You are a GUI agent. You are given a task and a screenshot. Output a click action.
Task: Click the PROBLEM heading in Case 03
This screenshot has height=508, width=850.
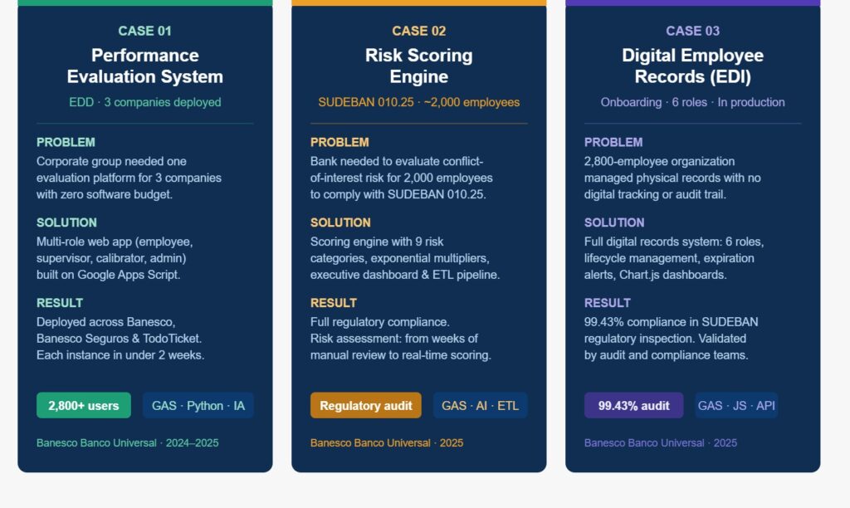[x=613, y=142]
